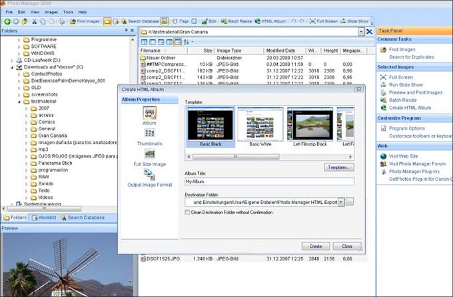This screenshot has width=453, height=297.
Task: Click the Print icon in toolbar
Action: (62, 21)
